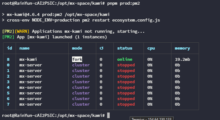This screenshot has width=220, height=120.
Task: Click process id 4 in table
Action: 8,88
